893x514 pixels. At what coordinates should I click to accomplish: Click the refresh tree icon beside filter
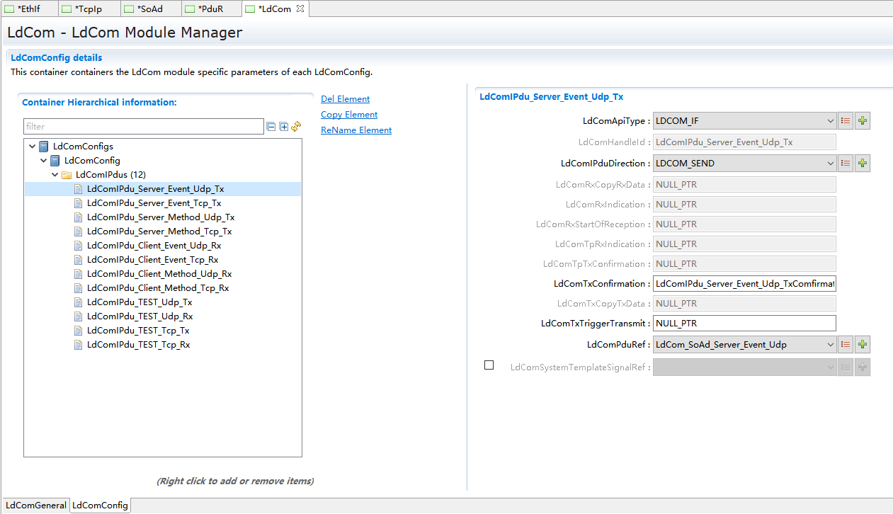pos(296,126)
